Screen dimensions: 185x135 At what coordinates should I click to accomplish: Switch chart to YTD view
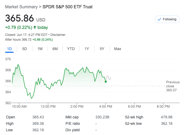[x=71, y=49]
